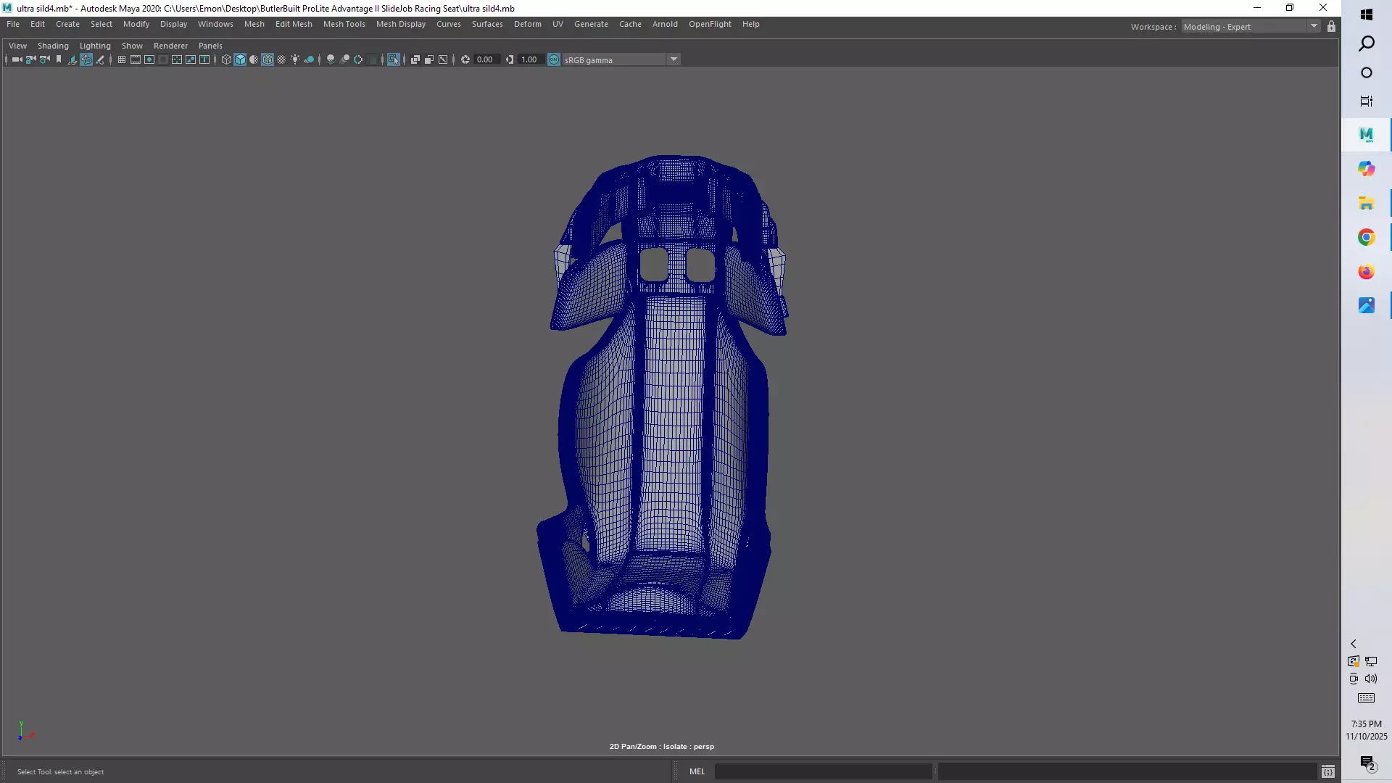Open File Explorer from the taskbar

[x=1367, y=203]
